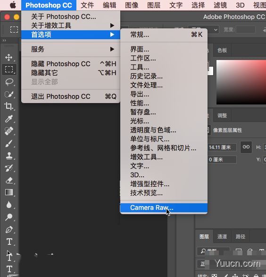
Task: Open the 滤镜 menu
Action: (220, 5)
